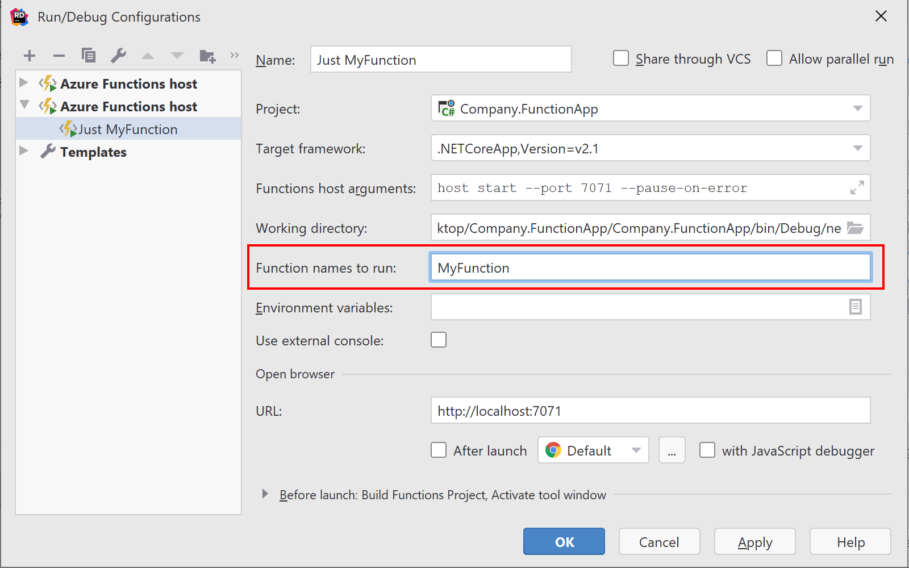This screenshot has width=909, height=568.
Task: Click the Cancel button
Action: (659, 541)
